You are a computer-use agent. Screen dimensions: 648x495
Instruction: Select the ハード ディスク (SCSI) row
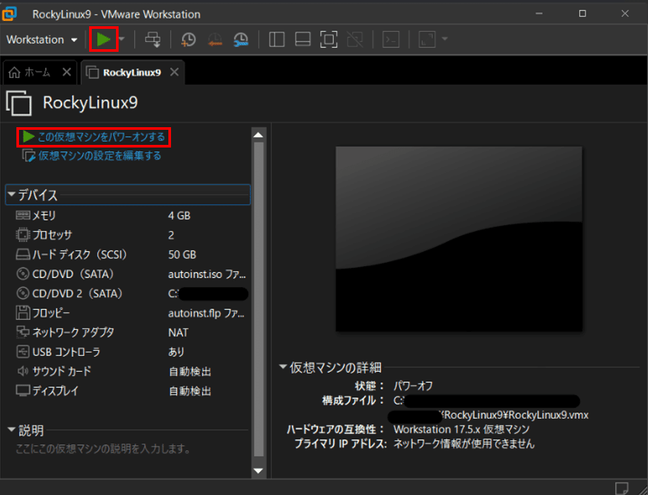coord(128,254)
